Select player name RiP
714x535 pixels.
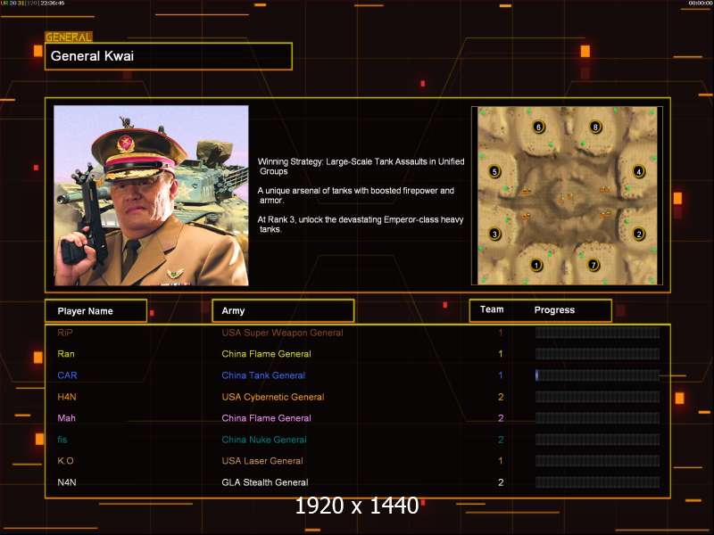(x=65, y=333)
